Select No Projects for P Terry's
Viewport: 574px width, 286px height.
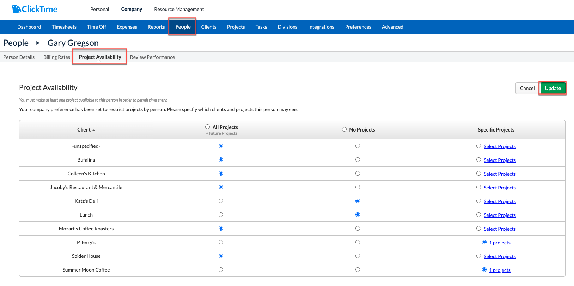tap(358, 242)
